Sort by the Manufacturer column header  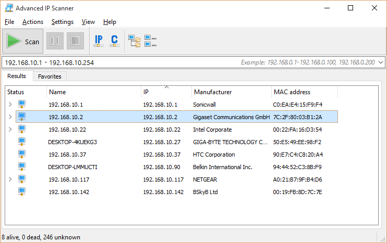[232, 92]
